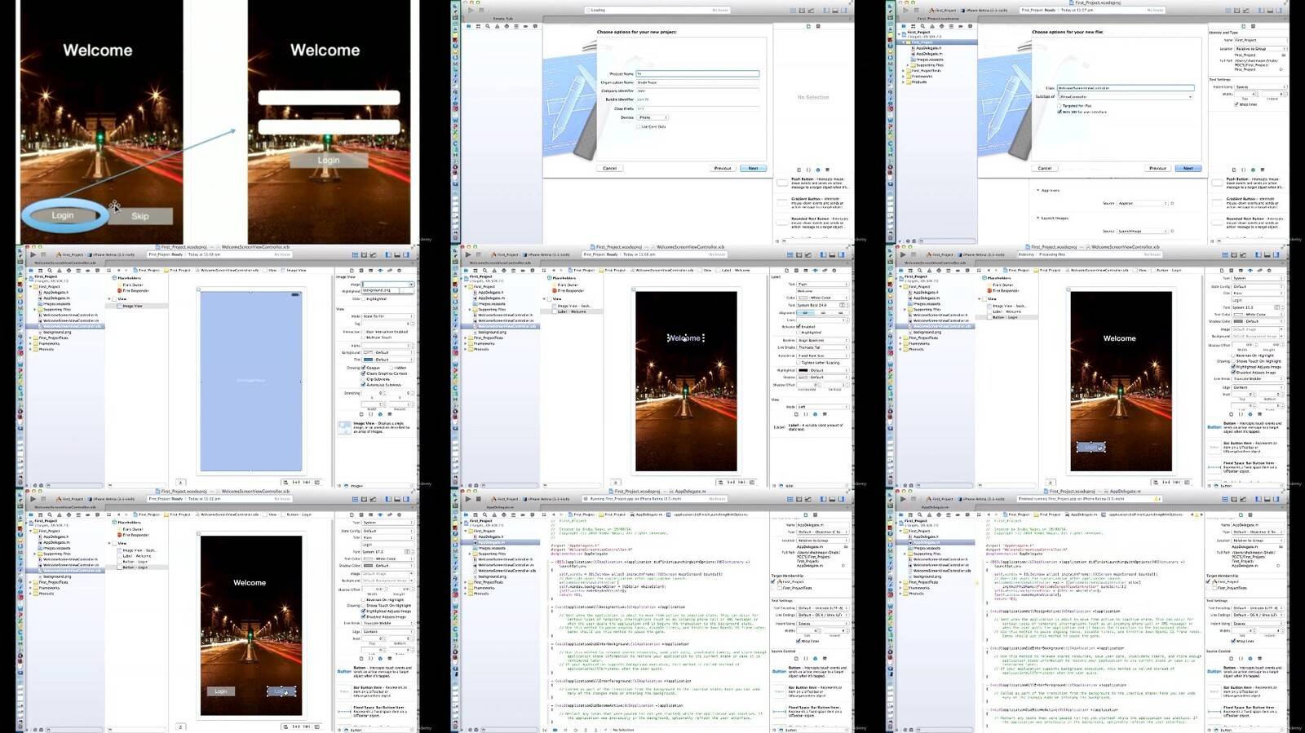Screen dimensions: 1305x733
Task: Click the Run button in the new project window
Action: coord(470,11)
